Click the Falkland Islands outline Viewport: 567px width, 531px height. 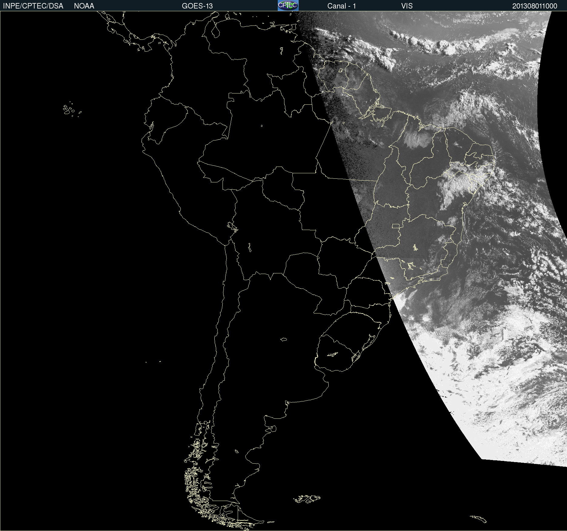pyautogui.click(x=307, y=499)
